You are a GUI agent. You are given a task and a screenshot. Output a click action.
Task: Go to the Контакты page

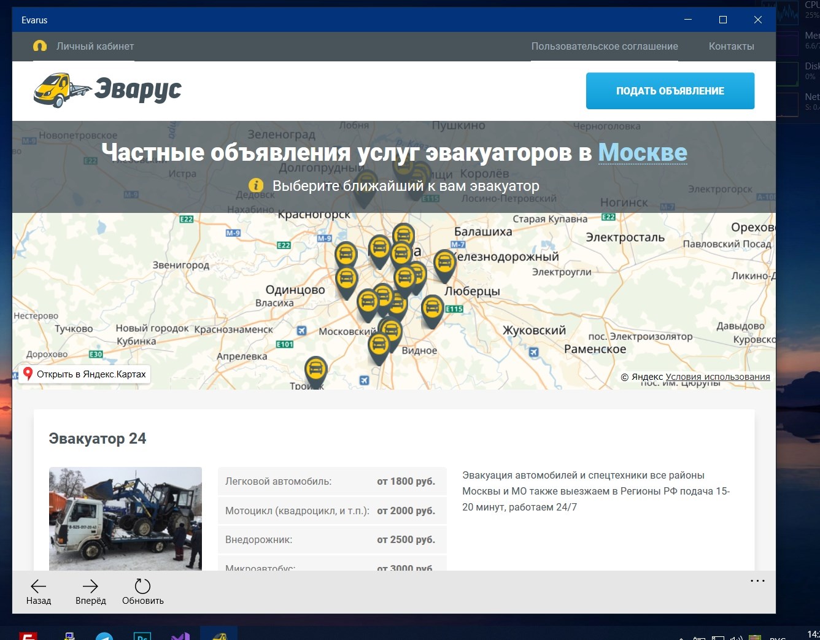pyautogui.click(x=732, y=46)
